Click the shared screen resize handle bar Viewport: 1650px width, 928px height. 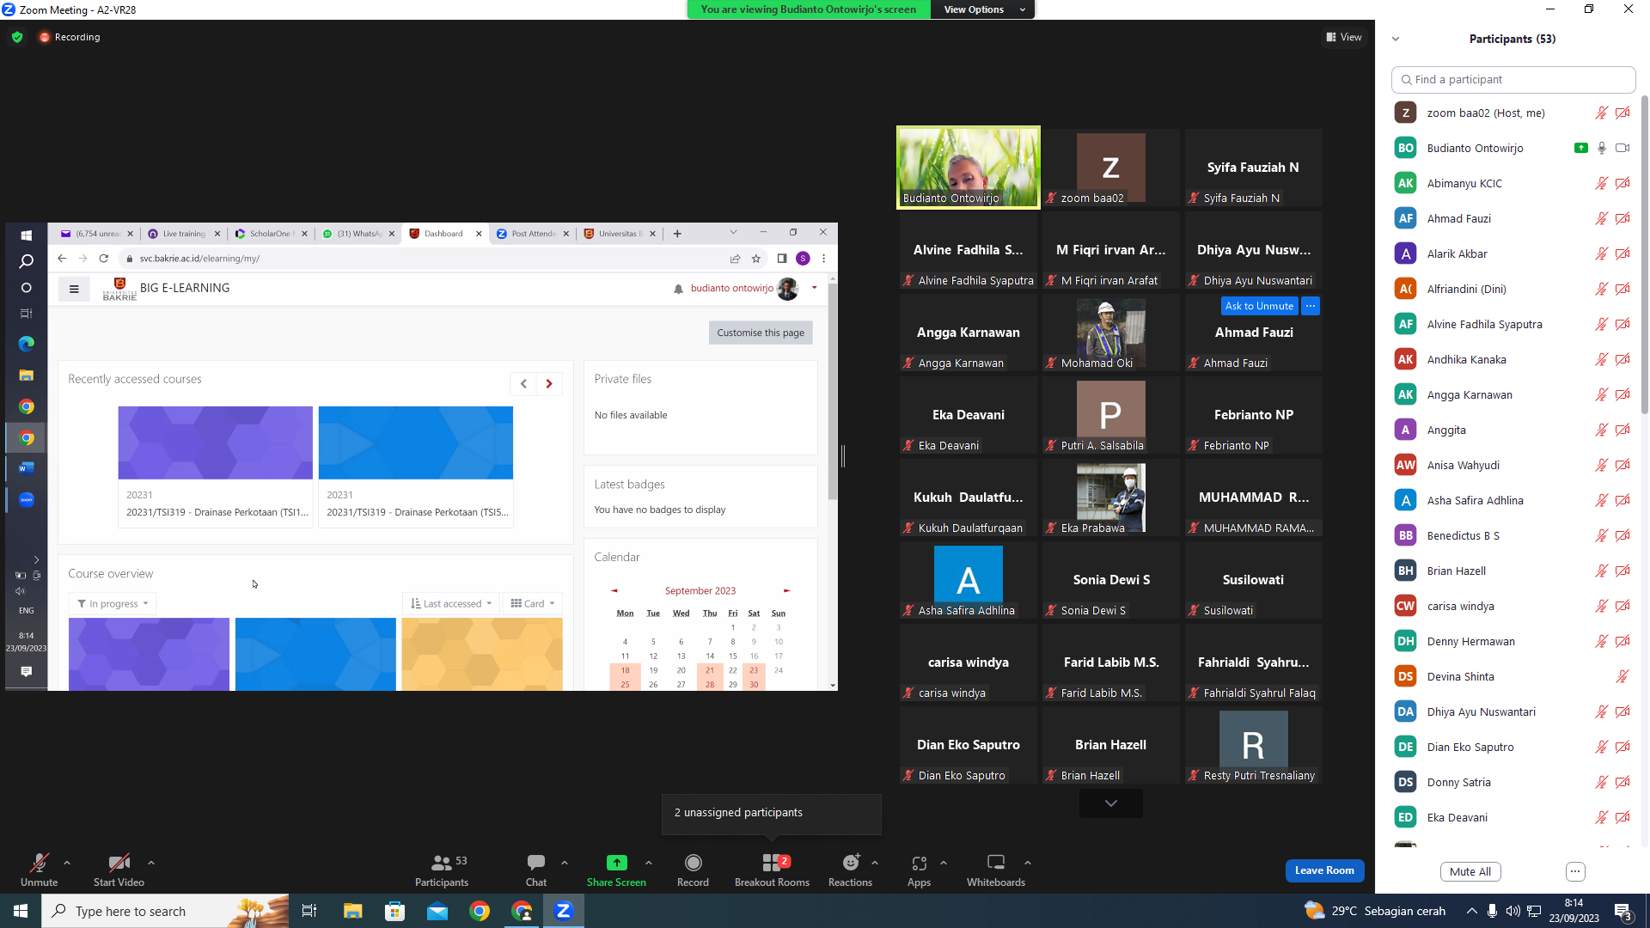(843, 456)
